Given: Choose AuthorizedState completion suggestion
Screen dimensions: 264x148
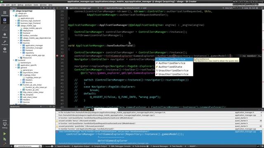Looking at the screenshot, I should pos(174,67).
